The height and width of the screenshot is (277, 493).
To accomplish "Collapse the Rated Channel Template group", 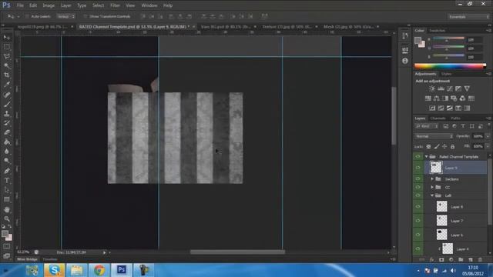I will 426,156.
